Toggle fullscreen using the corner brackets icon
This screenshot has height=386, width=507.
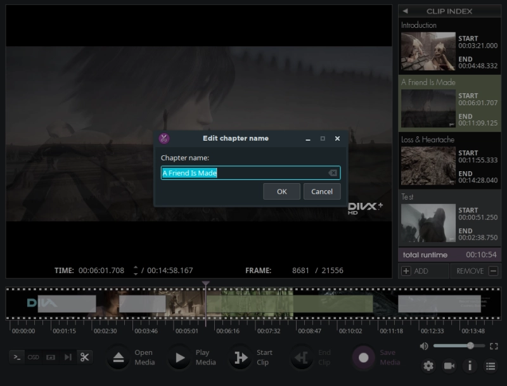(x=494, y=346)
